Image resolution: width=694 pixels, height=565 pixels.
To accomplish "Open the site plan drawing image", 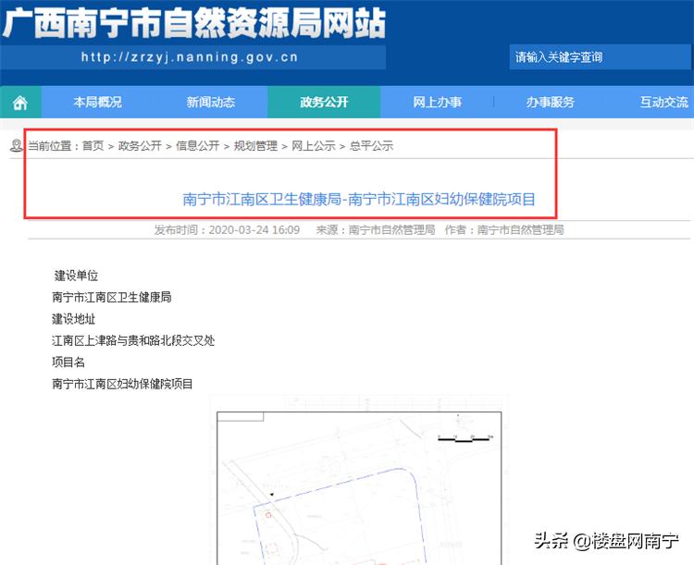I will 359,480.
